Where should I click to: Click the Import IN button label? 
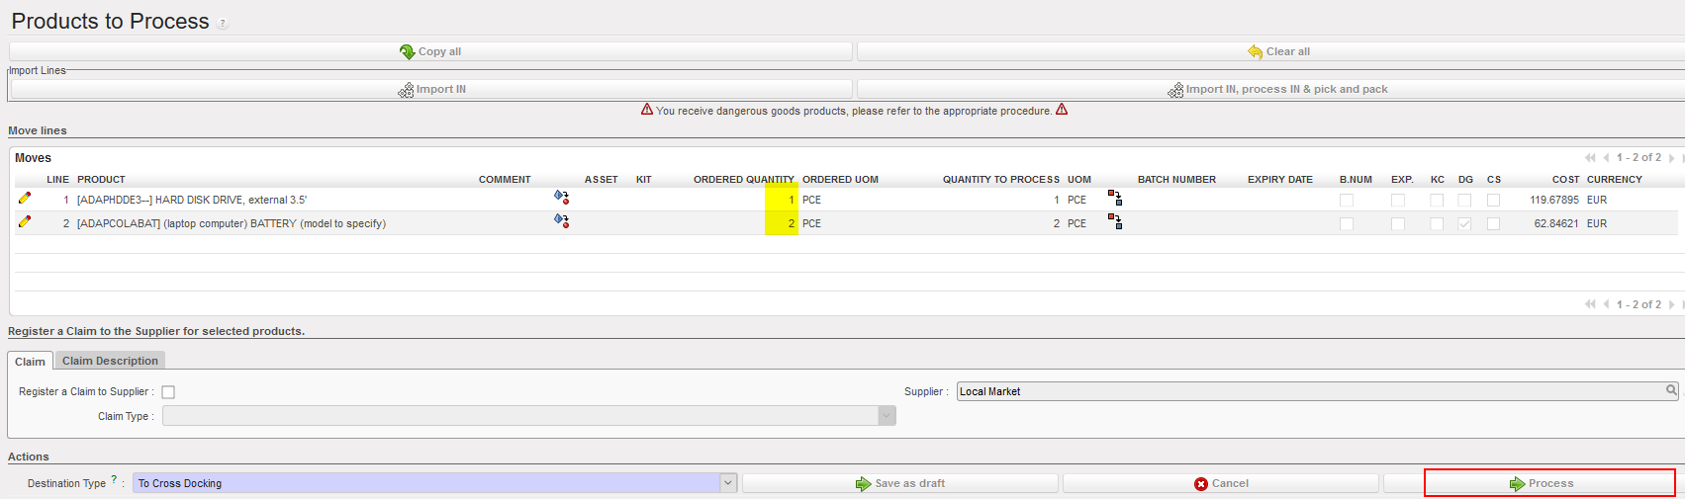(x=441, y=89)
